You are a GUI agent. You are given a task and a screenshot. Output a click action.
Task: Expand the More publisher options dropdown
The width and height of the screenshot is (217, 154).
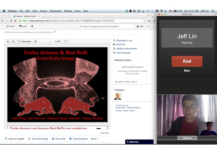(x=95, y=139)
